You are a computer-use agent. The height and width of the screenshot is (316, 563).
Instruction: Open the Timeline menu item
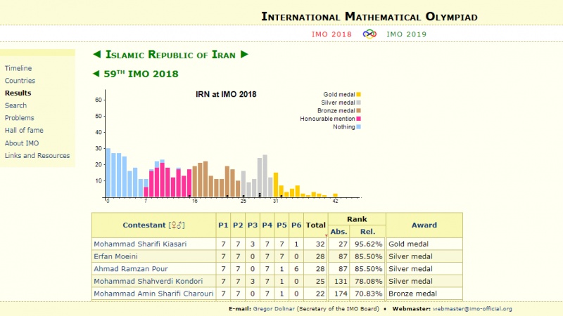point(18,68)
